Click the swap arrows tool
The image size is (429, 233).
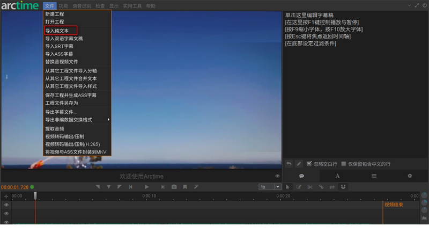[332, 187]
